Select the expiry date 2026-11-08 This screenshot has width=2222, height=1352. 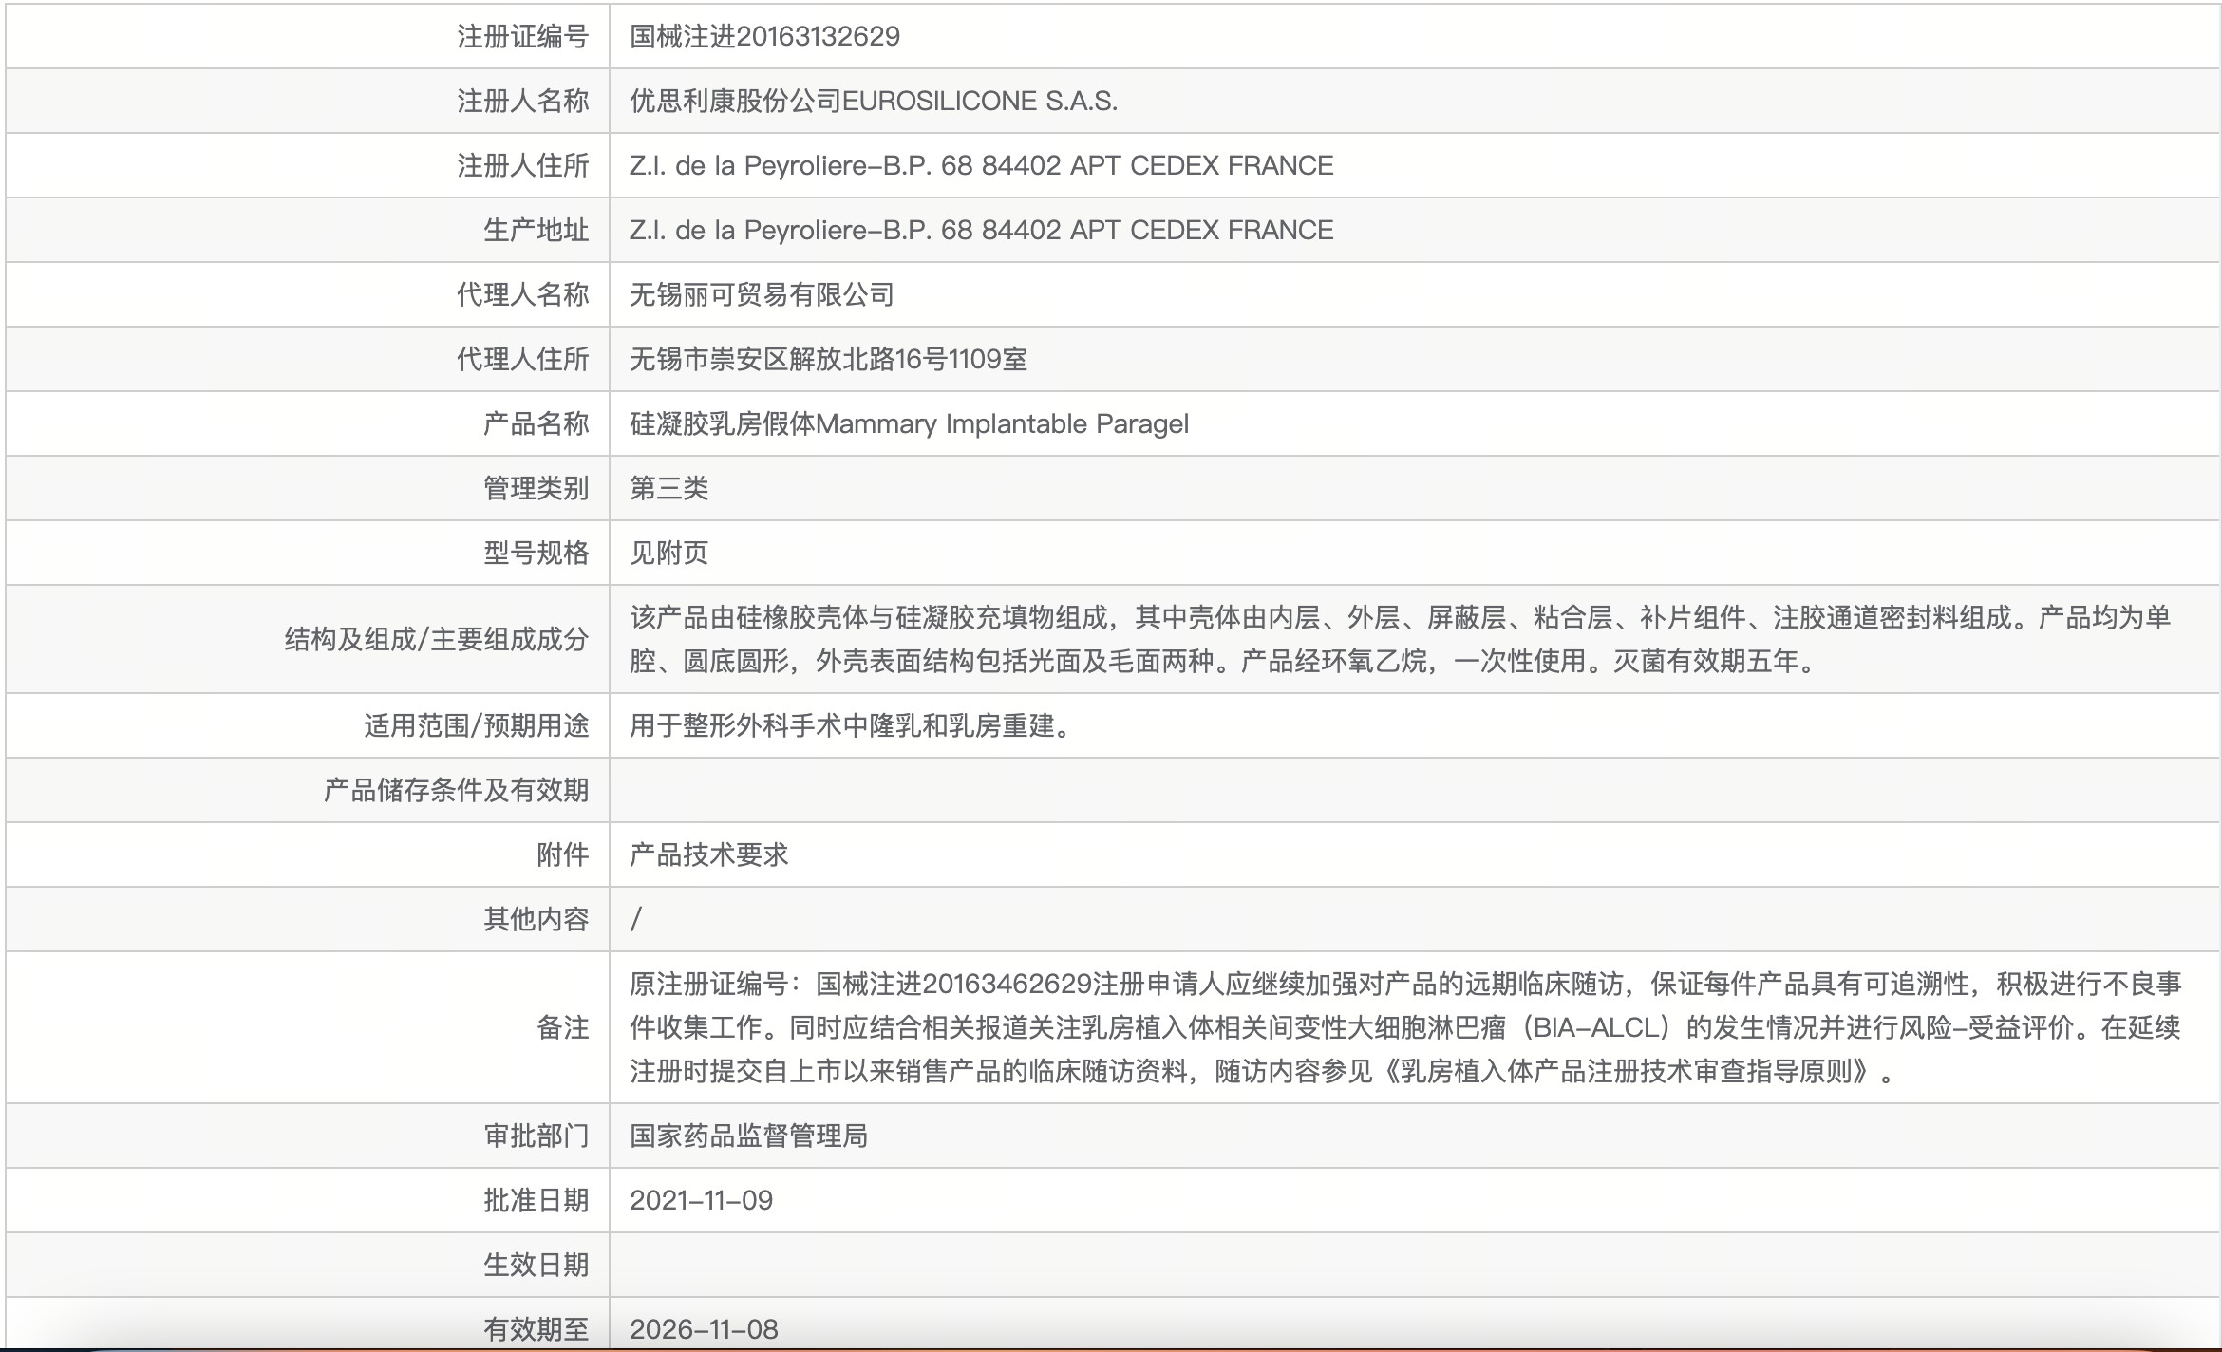(x=704, y=1329)
